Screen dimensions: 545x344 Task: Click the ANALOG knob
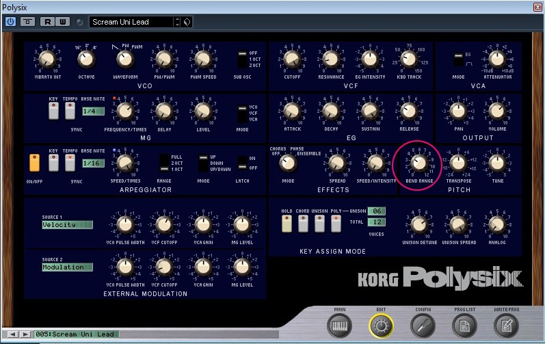coord(497,224)
